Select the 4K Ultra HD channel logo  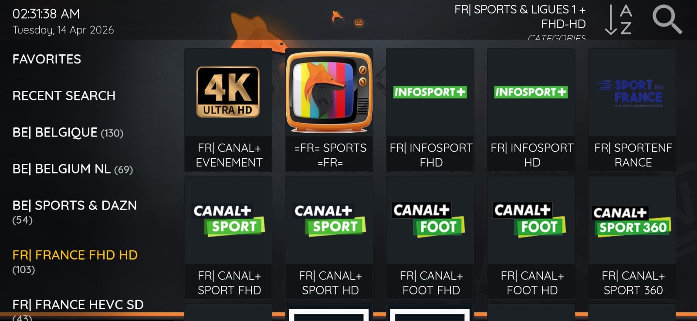(x=228, y=92)
